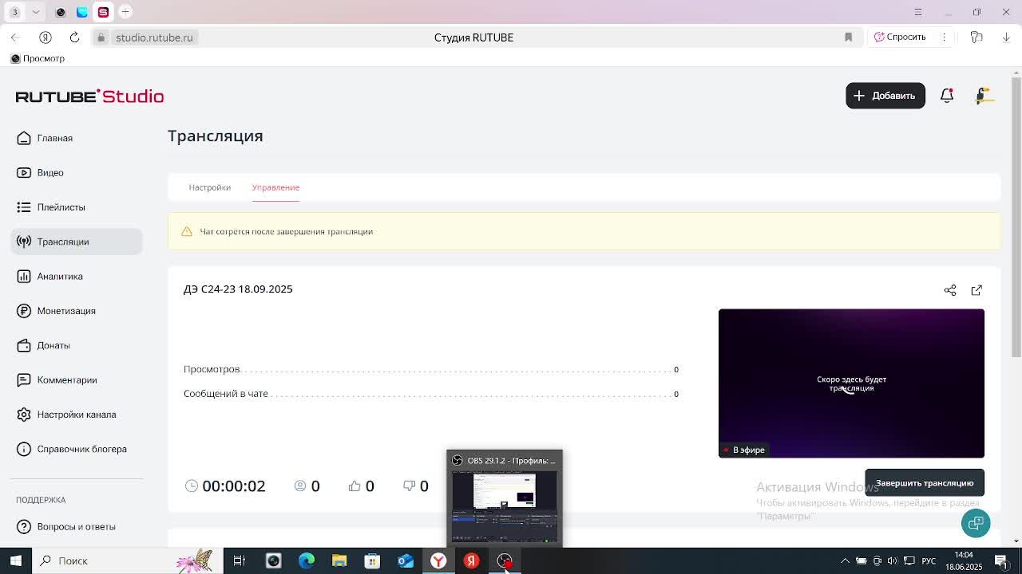Viewport: 1022px width, 574px height.
Task: Open Монетизация in the sidebar
Action: pos(77,311)
